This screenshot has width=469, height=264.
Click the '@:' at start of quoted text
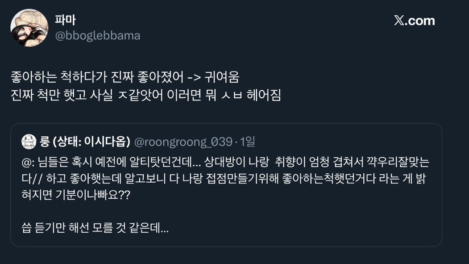[x=28, y=162]
